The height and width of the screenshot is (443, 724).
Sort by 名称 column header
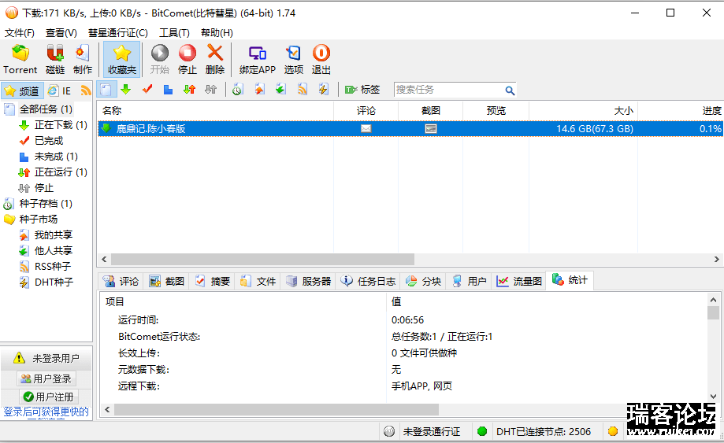pyautogui.click(x=215, y=111)
